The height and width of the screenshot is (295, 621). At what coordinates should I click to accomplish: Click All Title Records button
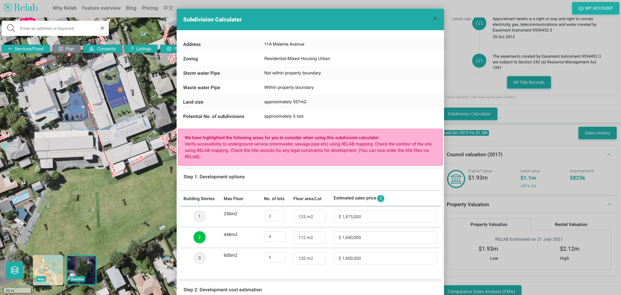[x=529, y=82]
